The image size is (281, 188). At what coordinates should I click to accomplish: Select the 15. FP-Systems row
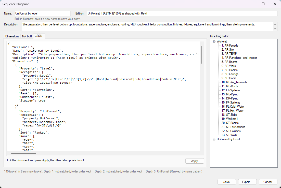231,103
